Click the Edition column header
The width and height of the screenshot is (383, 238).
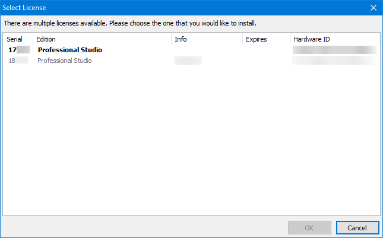click(x=46, y=39)
